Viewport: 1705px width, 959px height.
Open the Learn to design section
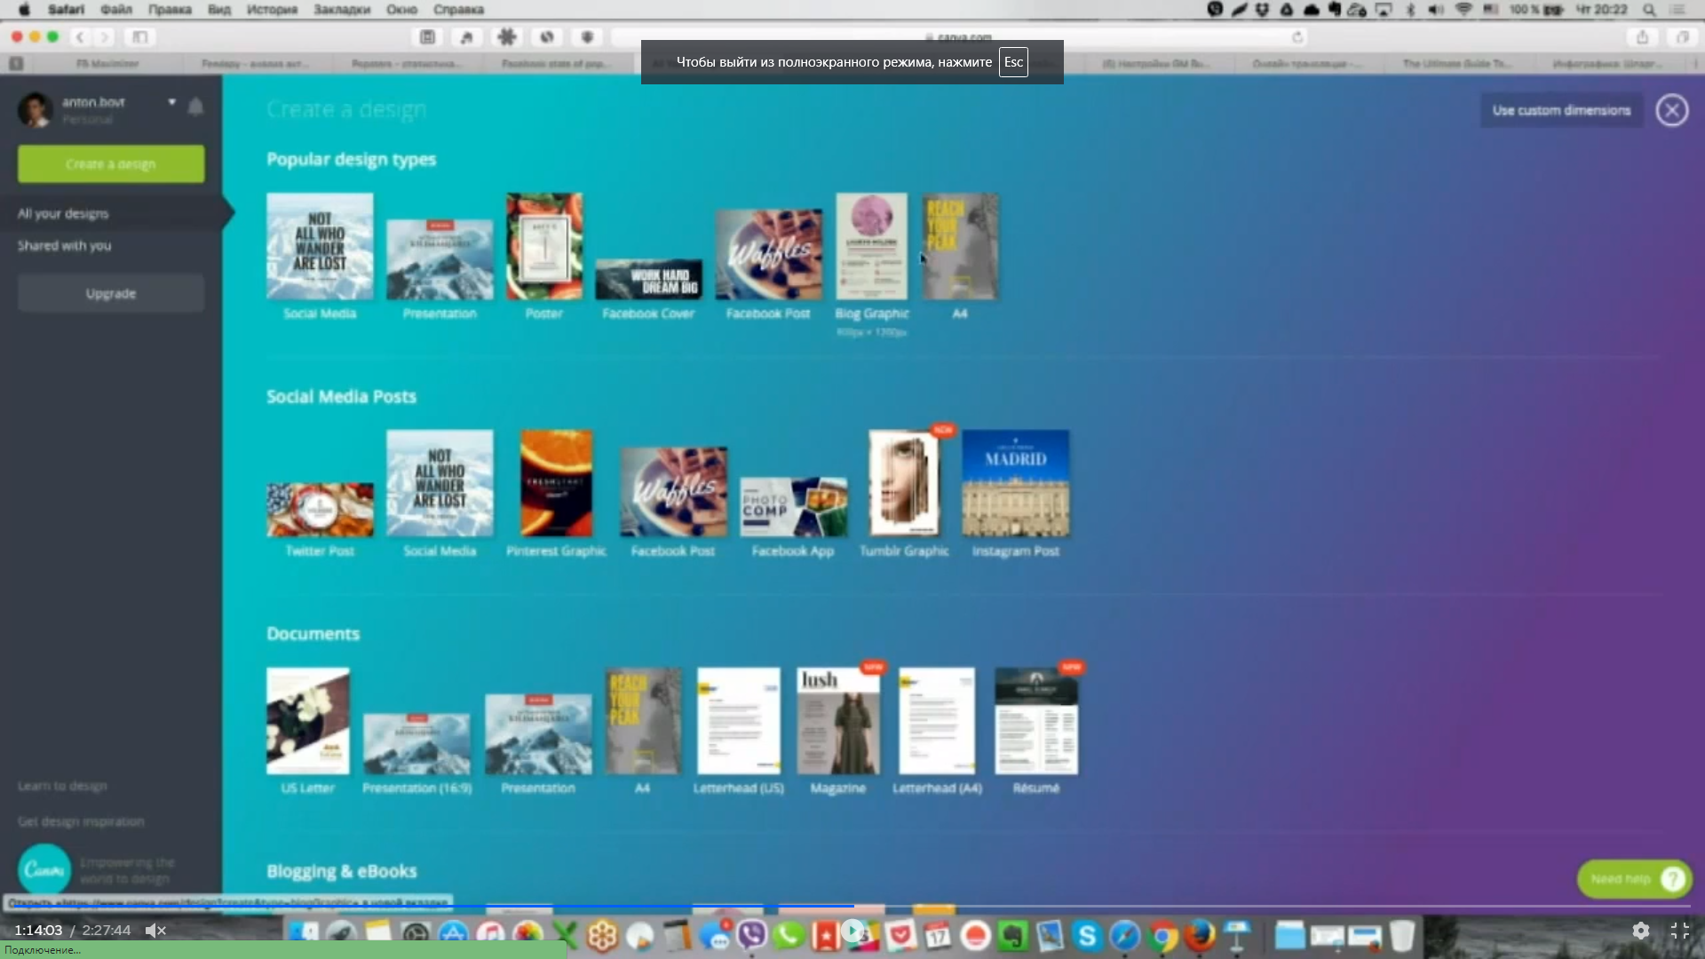coord(62,785)
